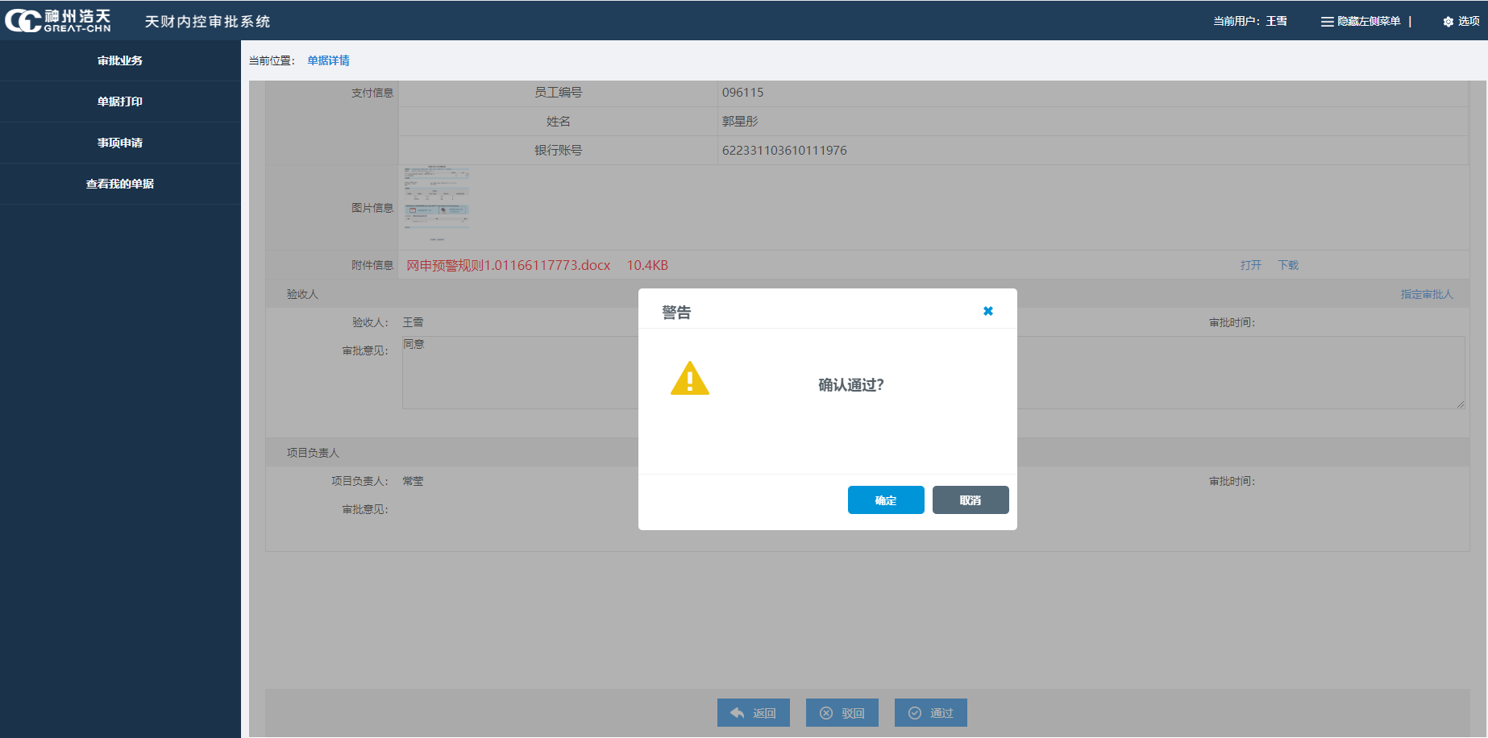1488x738 pixels.
Task: Cancel the dialog via 取消 button
Action: [x=970, y=500]
